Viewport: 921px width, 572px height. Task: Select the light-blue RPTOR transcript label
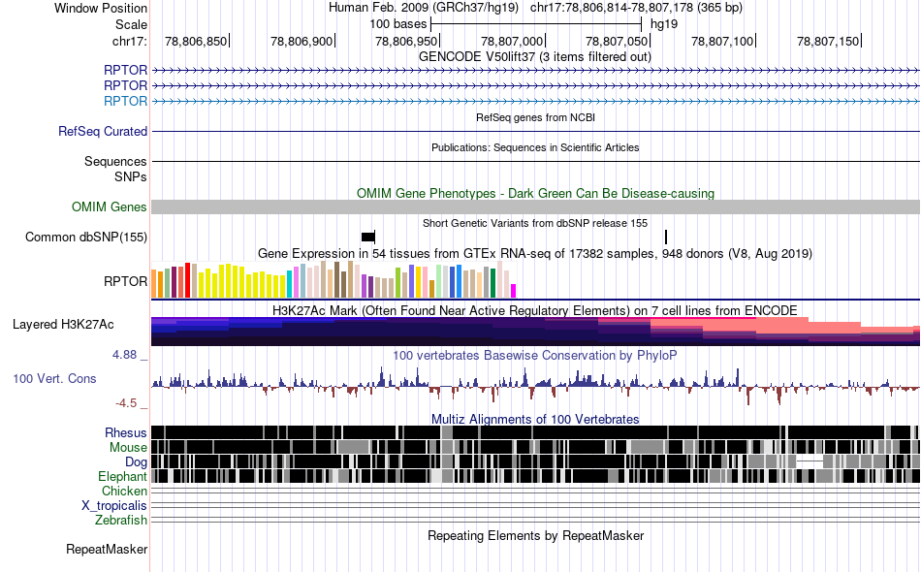pos(125,101)
